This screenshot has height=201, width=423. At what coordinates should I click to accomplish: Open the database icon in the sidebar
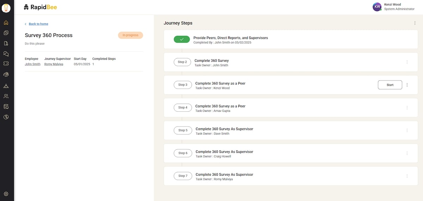point(6,106)
